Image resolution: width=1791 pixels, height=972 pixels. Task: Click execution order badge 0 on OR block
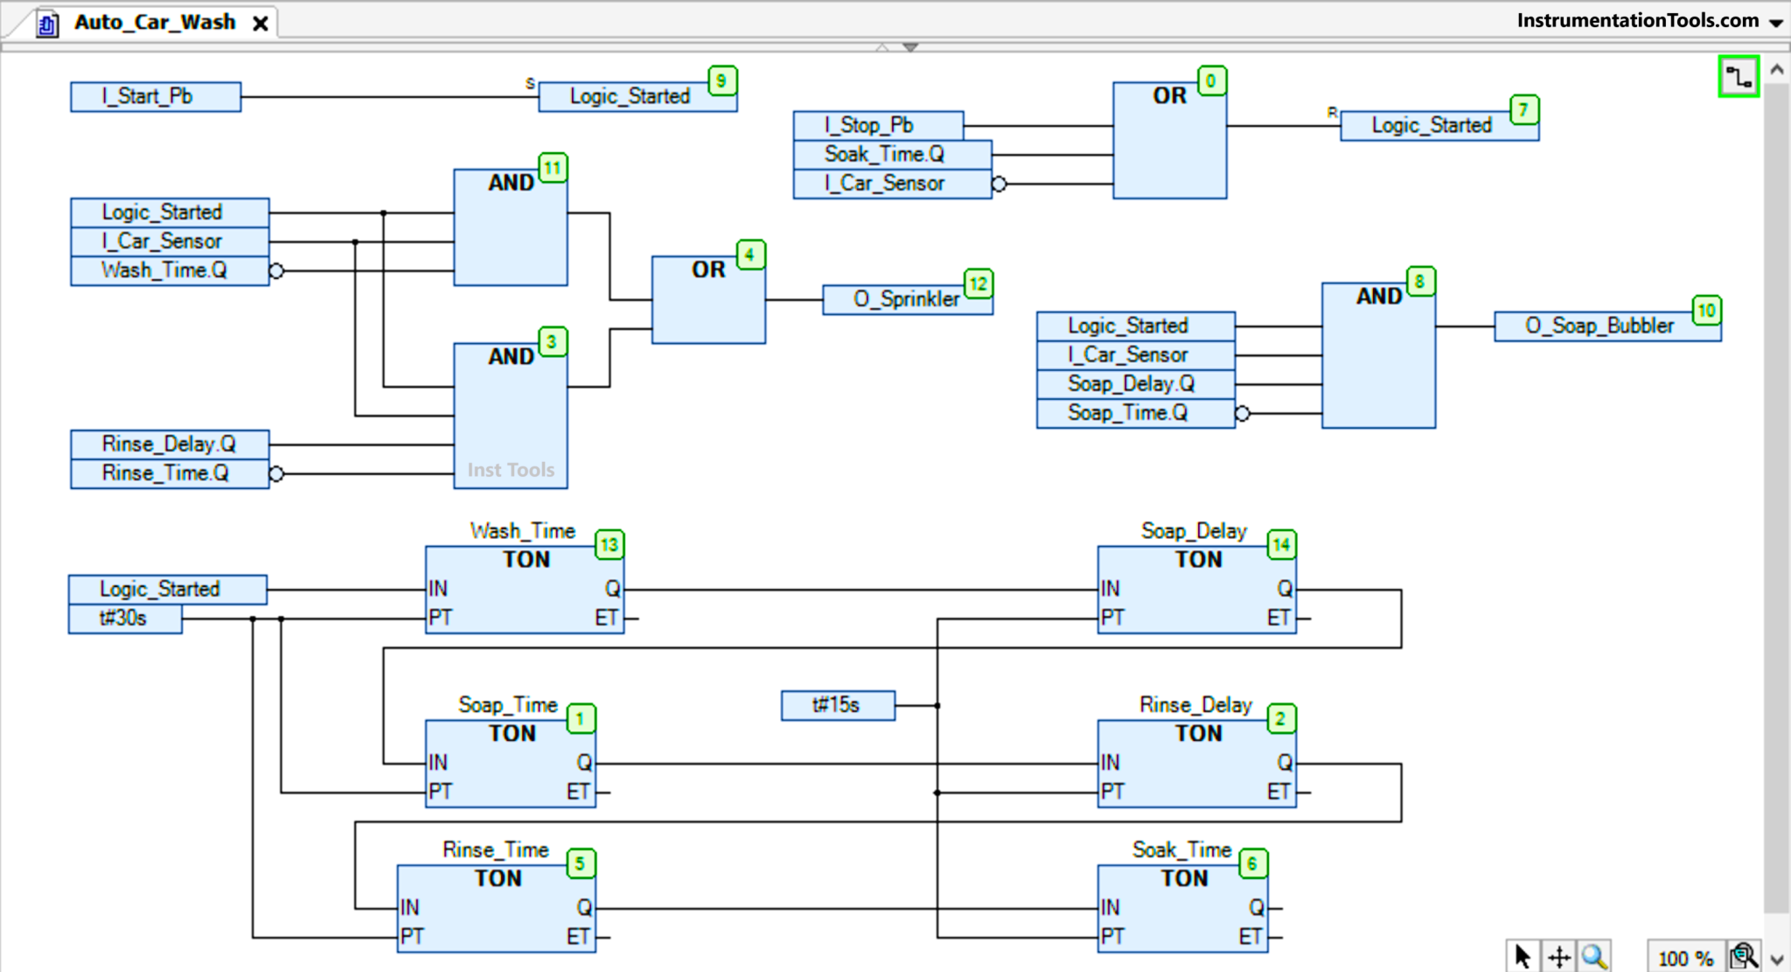coord(1211,81)
